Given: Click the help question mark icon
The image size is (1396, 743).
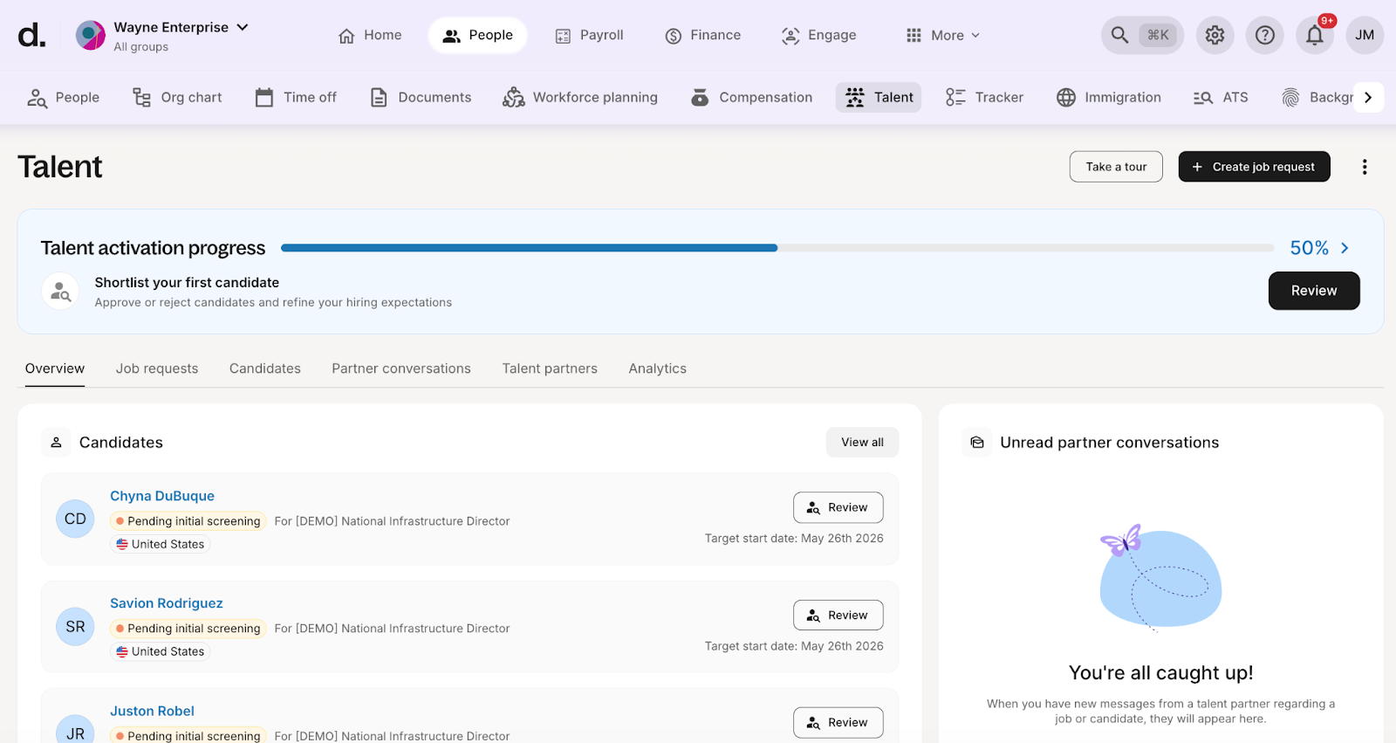Looking at the screenshot, I should pyautogui.click(x=1264, y=35).
